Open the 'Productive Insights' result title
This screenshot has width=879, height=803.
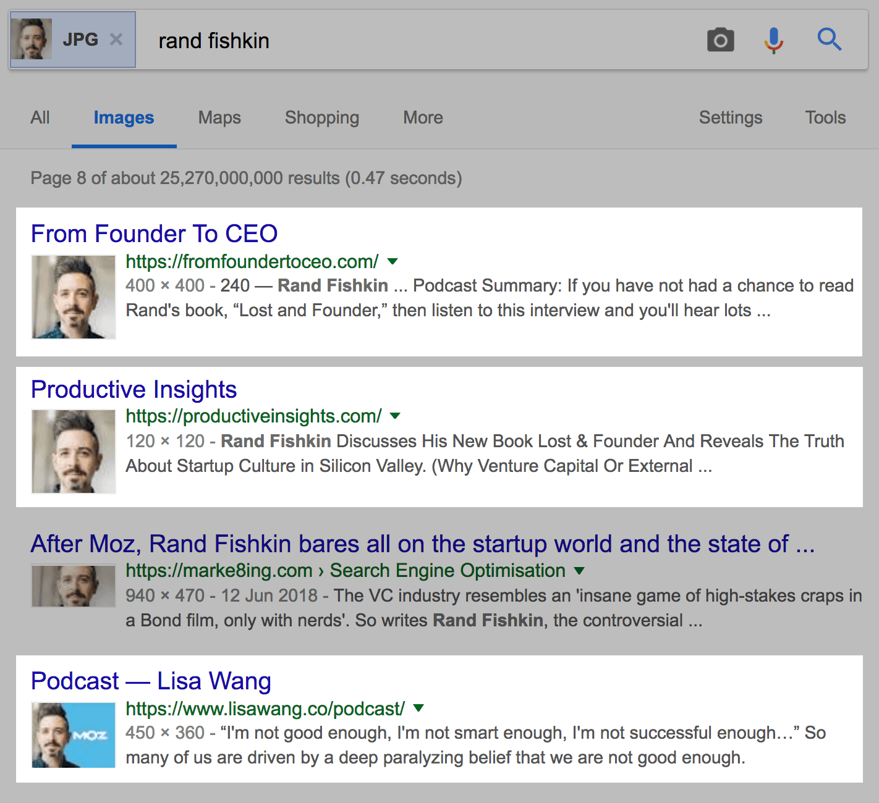pyautogui.click(x=134, y=389)
